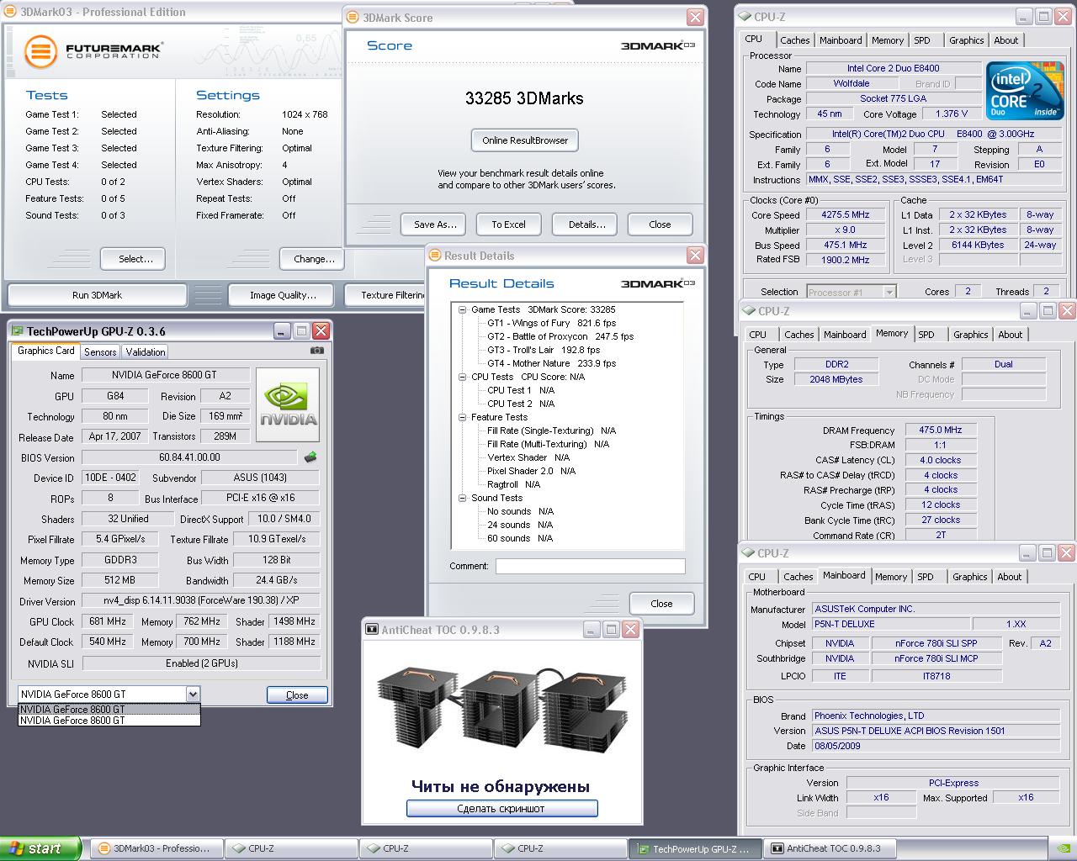Select the GT3 - Troll's Lair result row
The image size is (1077, 861).
tap(544, 350)
